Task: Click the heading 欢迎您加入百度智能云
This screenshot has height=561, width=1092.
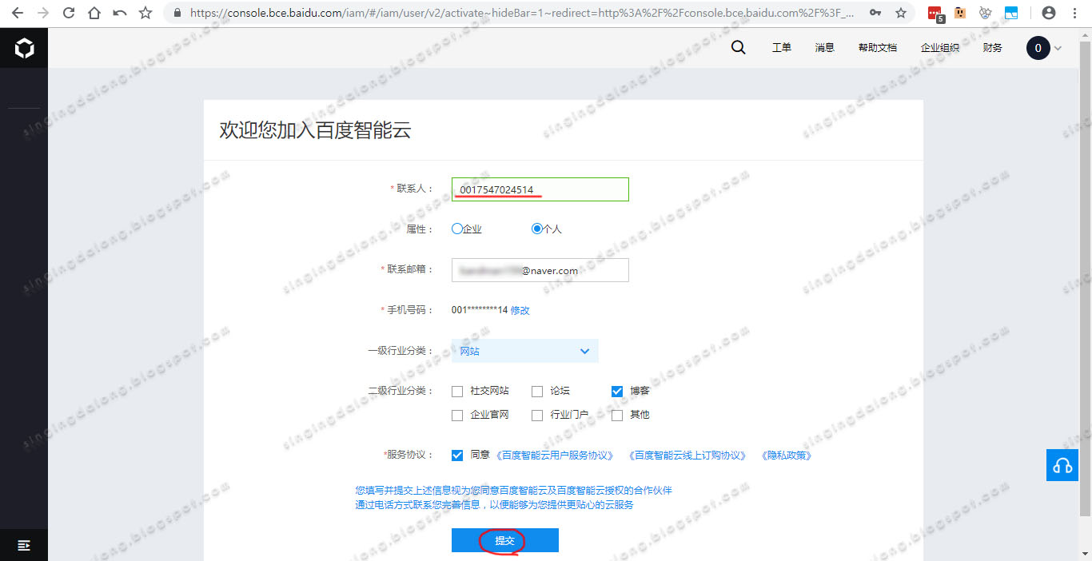Action: (315, 130)
